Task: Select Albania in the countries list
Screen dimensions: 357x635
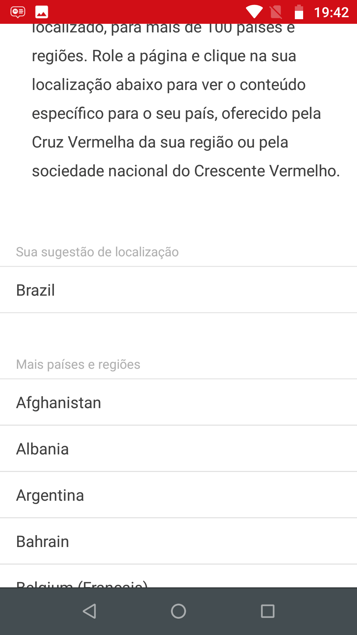Action: pos(178,449)
